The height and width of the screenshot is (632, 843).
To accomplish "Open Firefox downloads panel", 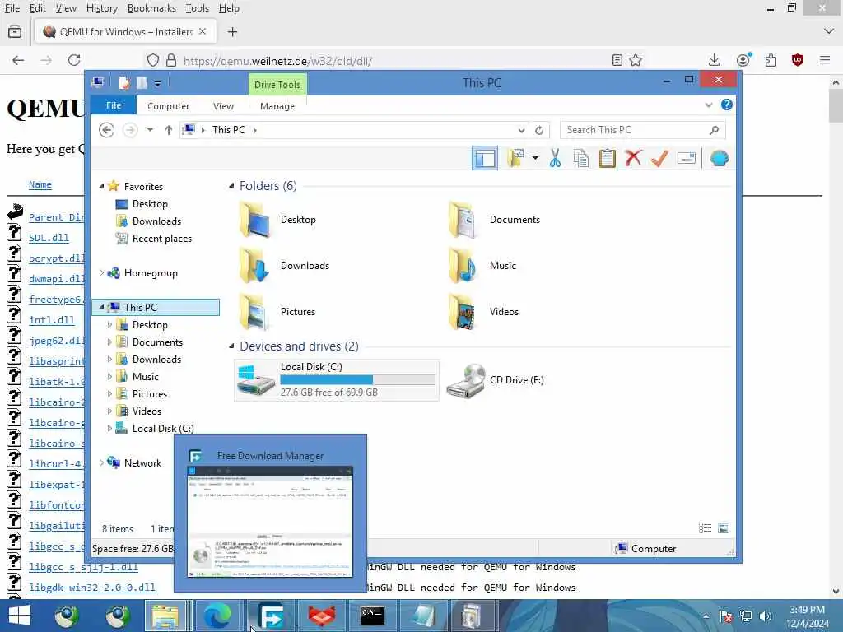I will point(714,60).
